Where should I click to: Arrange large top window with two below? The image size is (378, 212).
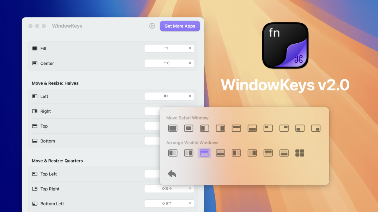[x=268, y=153]
